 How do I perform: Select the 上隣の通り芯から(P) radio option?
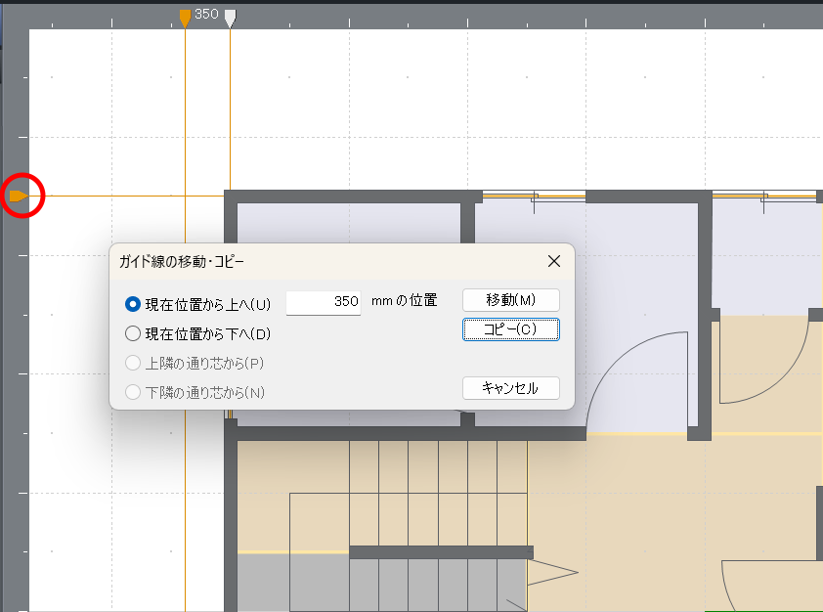[x=133, y=363]
